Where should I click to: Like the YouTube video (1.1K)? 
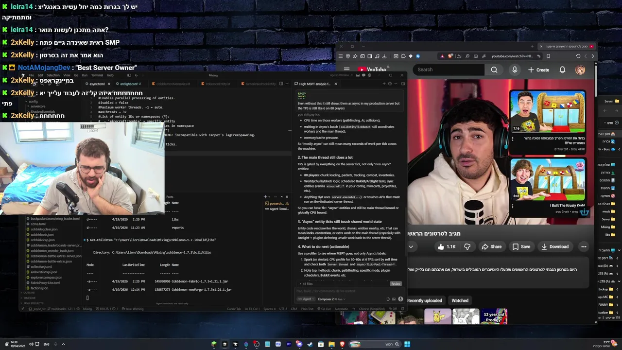pos(447,246)
